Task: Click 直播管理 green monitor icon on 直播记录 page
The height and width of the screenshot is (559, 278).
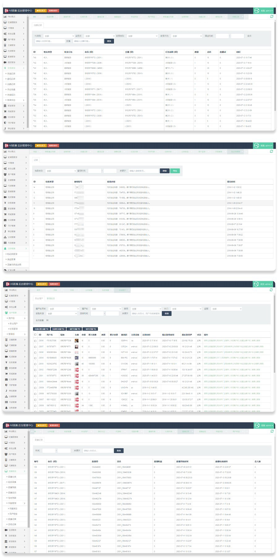Action: pos(6,471)
